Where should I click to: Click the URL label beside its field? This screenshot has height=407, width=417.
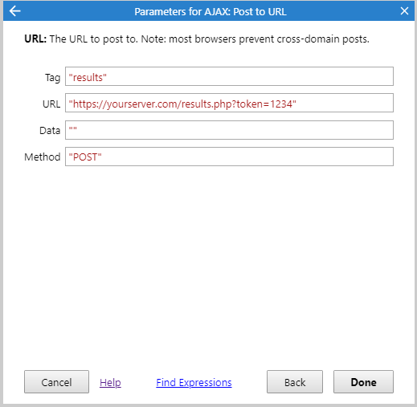tap(51, 104)
